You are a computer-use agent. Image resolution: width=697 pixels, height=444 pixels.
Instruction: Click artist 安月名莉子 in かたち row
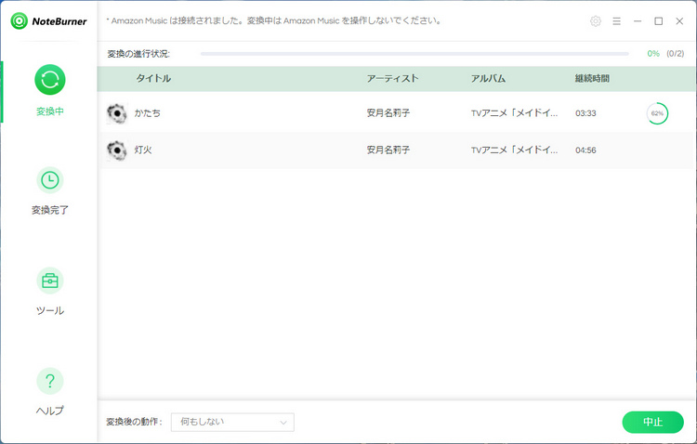pyautogui.click(x=388, y=113)
